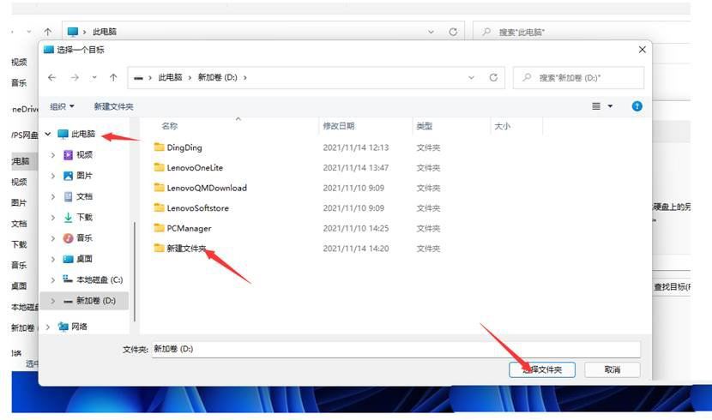Viewport: 712px width, 420px height.
Task: Sort by 名称 column header
Action: point(169,126)
